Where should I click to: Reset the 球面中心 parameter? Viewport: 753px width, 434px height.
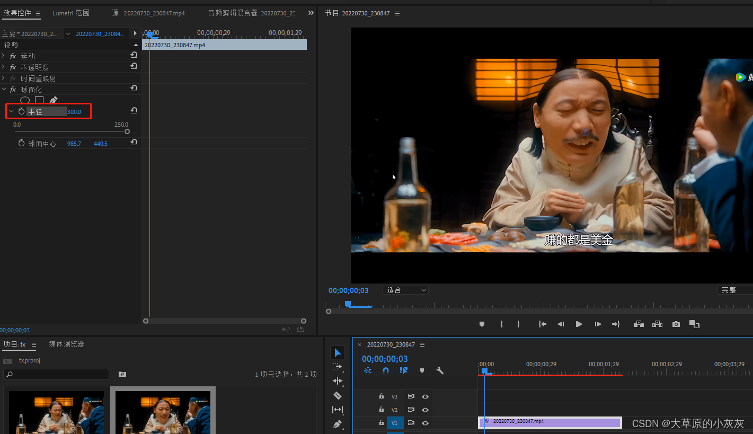tap(134, 143)
